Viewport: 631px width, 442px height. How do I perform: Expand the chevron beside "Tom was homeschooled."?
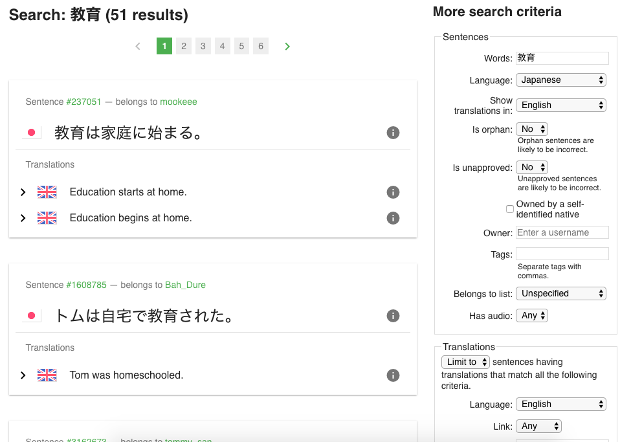(x=23, y=375)
